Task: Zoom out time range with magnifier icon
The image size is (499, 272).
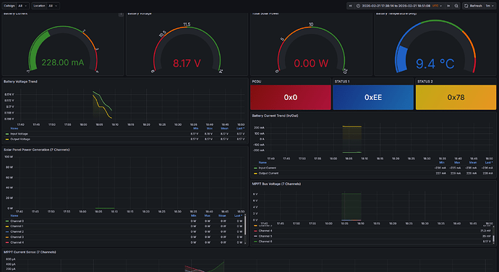Action: (x=456, y=6)
